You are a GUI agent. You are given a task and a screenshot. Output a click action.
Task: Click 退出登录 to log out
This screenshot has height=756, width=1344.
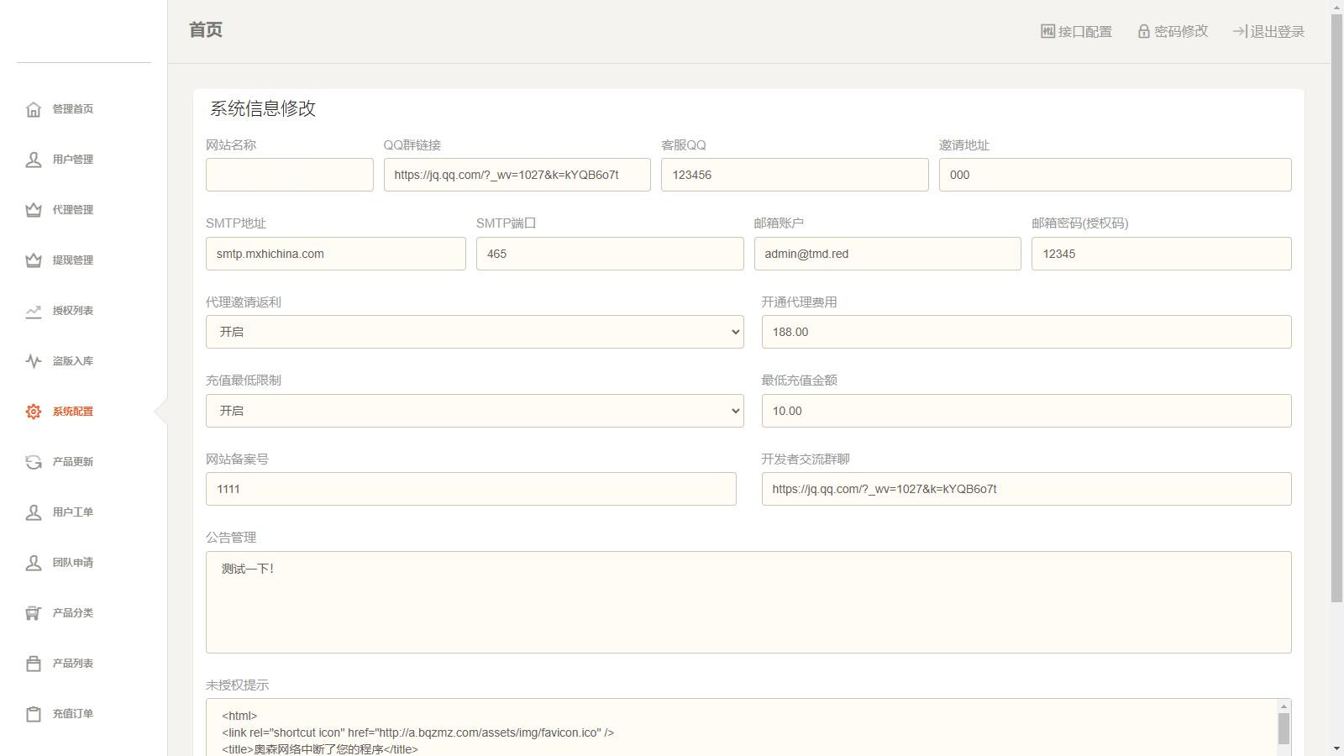tap(1268, 32)
